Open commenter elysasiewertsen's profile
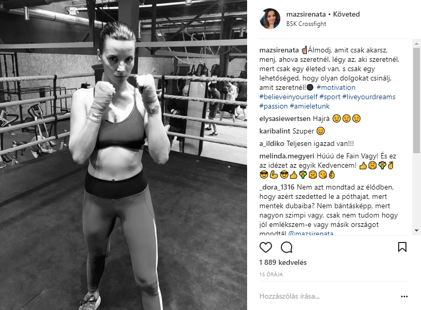The width and height of the screenshot is (421, 310). (285, 118)
